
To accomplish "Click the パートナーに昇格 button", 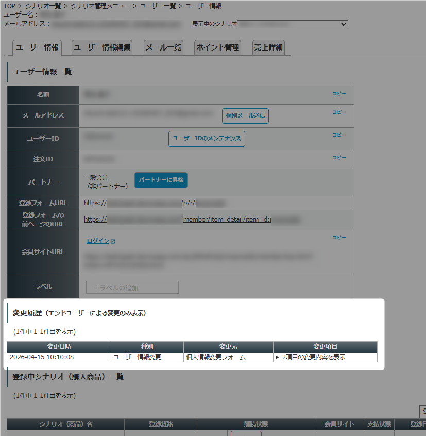I will (x=161, y=180).
